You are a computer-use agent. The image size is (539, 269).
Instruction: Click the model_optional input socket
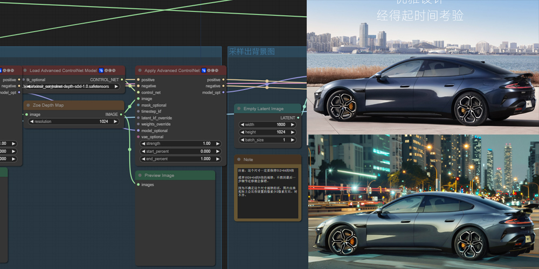tap(138, 130)
